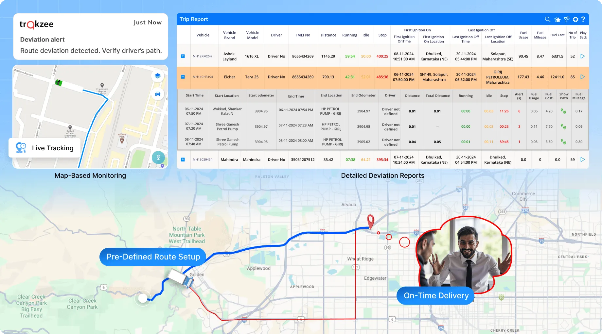Open filter settings icon in Trip Report
The width and height of the screenshot is (602, 334).
pyautogui.click(x=567, y=19)
